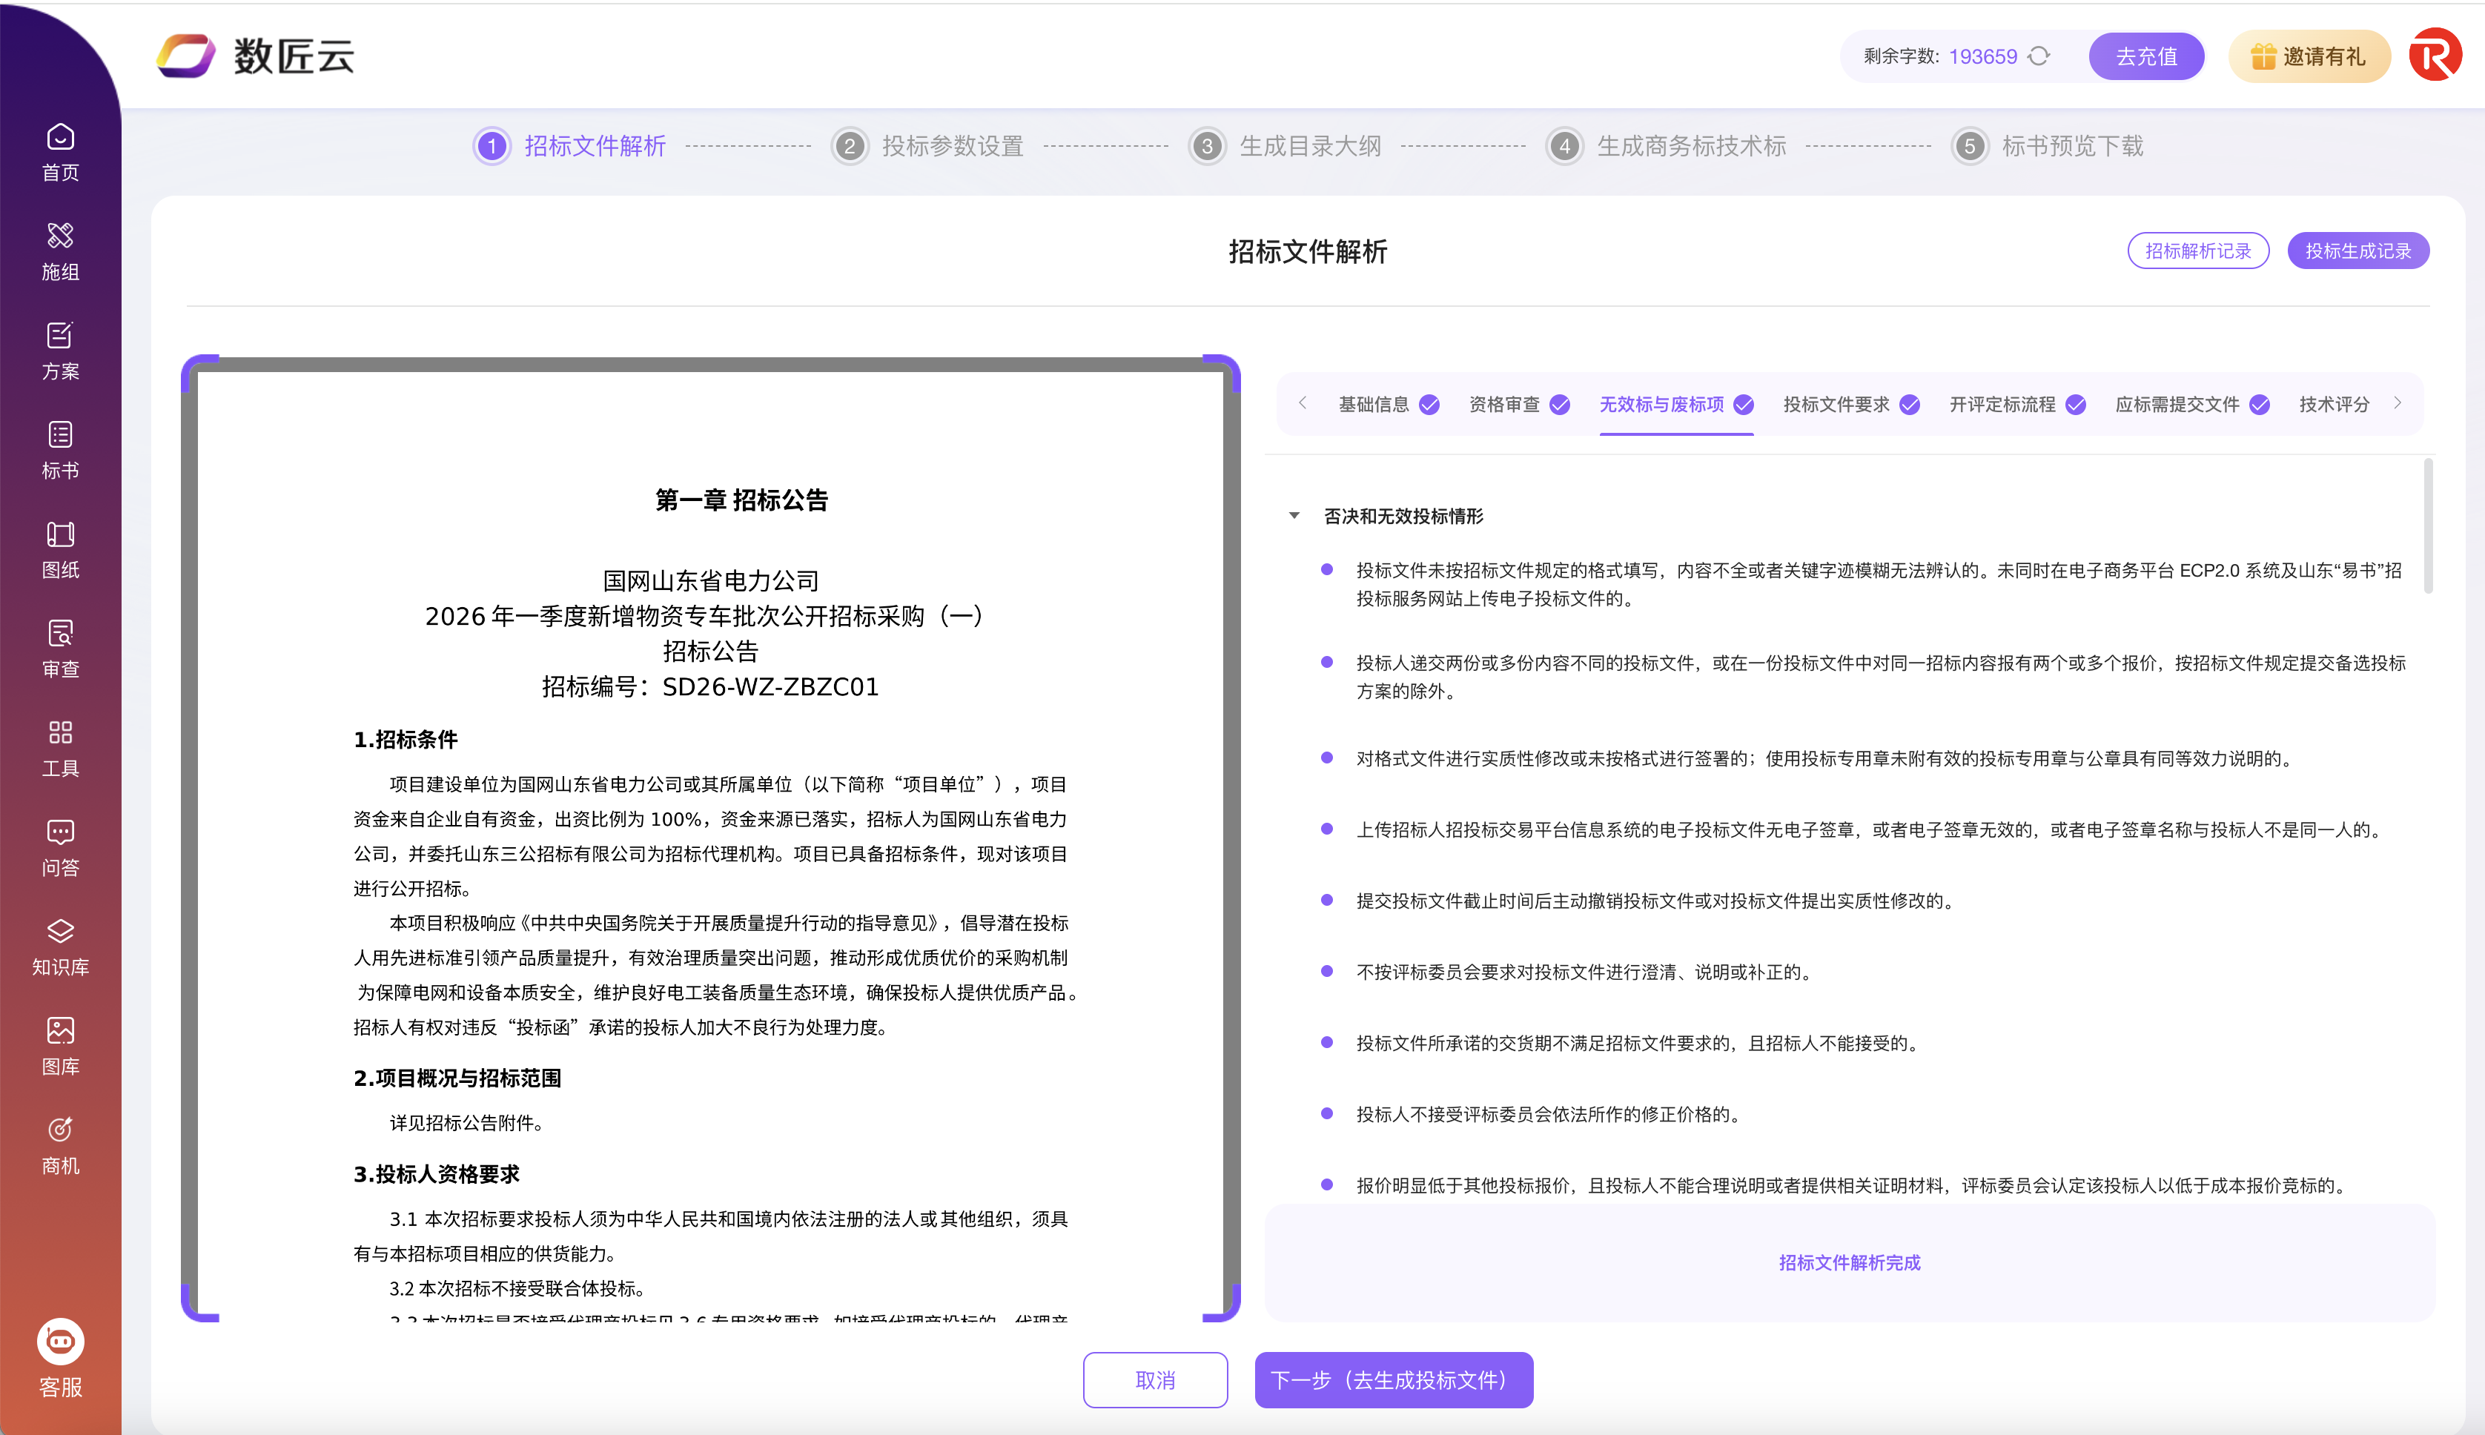The height and width of the screenshot is (1435, 2485).
Task: Click document heading 1.招标条件
Action: click(x=405, y=739)
